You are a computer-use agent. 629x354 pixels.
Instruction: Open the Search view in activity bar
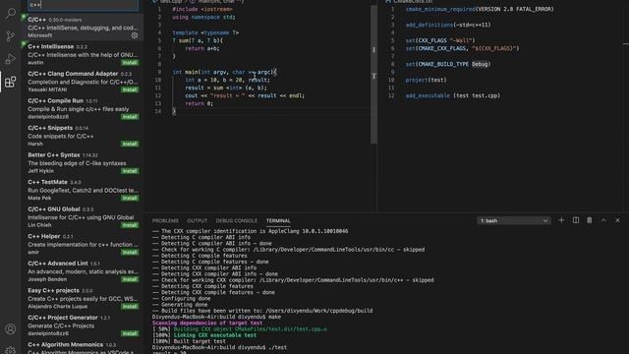(x=11, y=13)
